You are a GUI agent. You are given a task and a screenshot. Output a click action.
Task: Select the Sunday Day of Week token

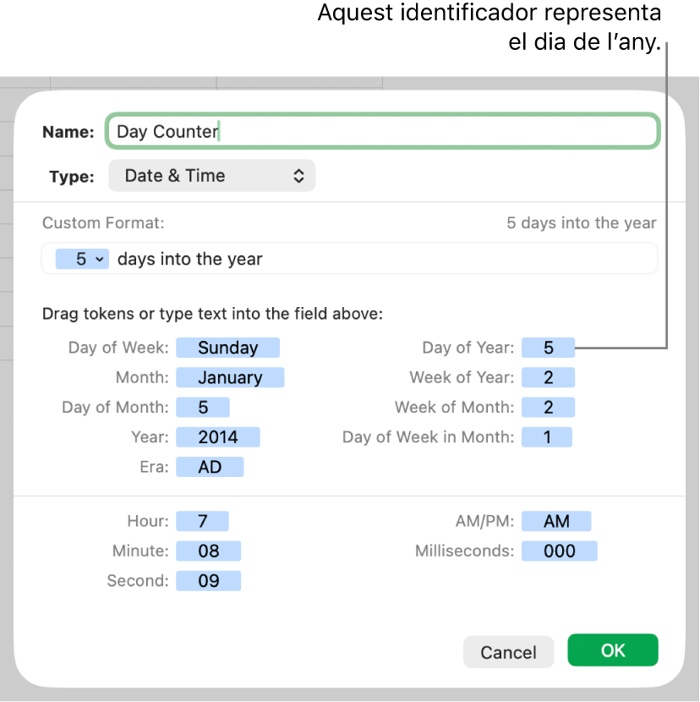tap(227, 348)
